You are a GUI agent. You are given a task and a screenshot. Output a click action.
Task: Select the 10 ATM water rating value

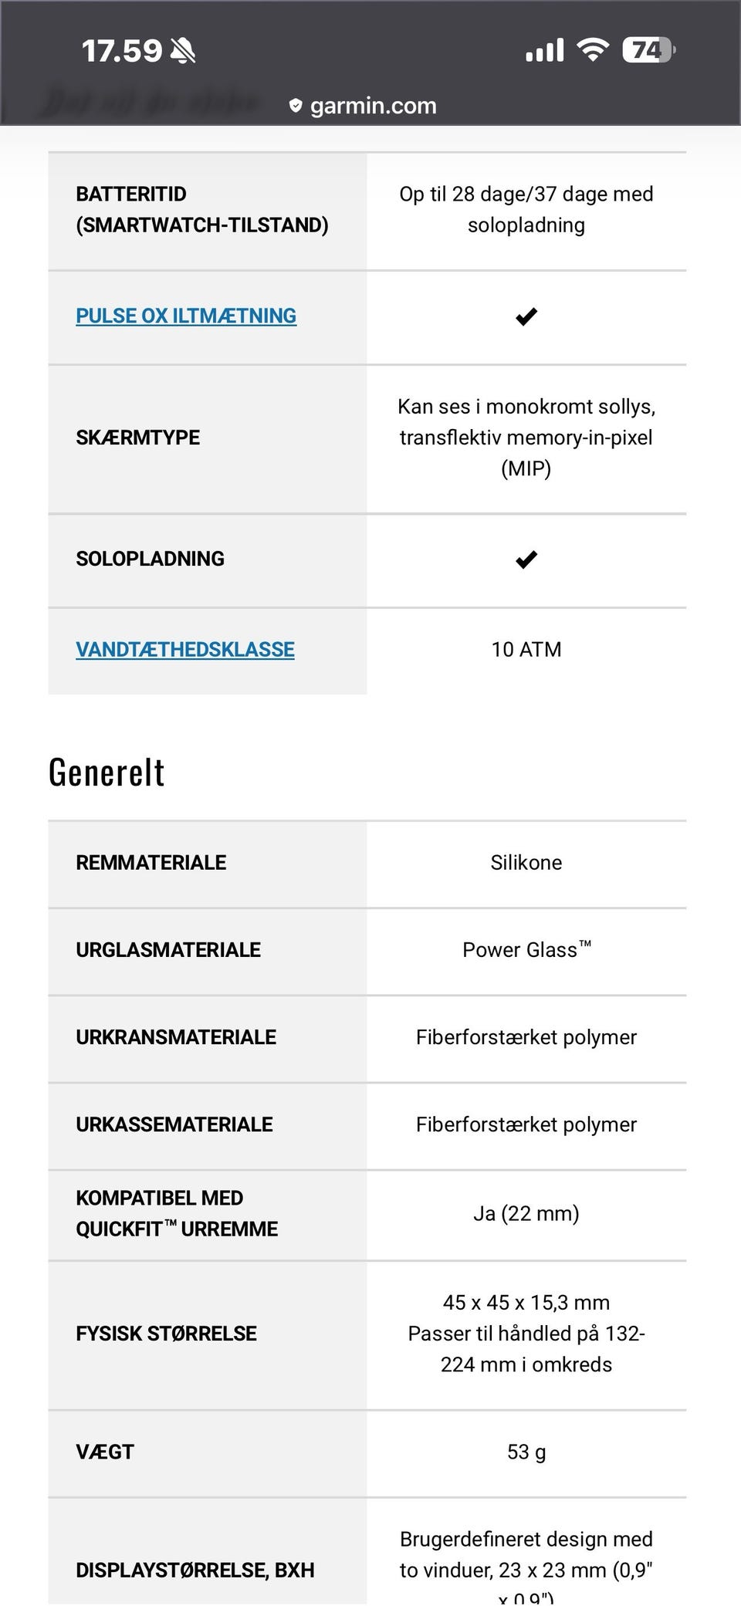[526, 650]
